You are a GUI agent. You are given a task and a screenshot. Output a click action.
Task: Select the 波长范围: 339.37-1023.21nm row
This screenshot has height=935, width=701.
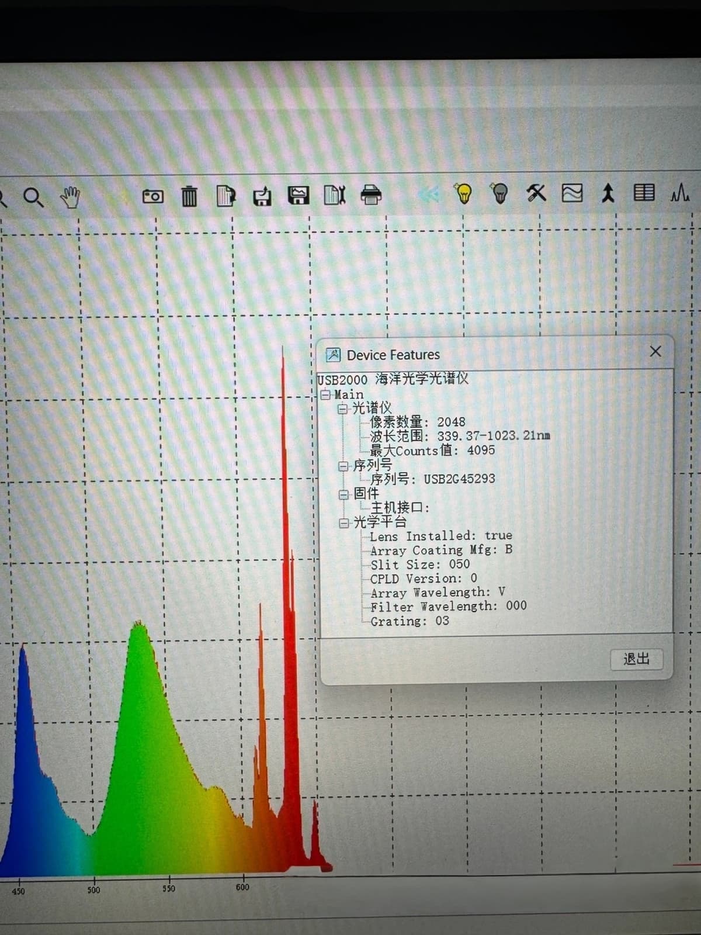click(460, 436)
